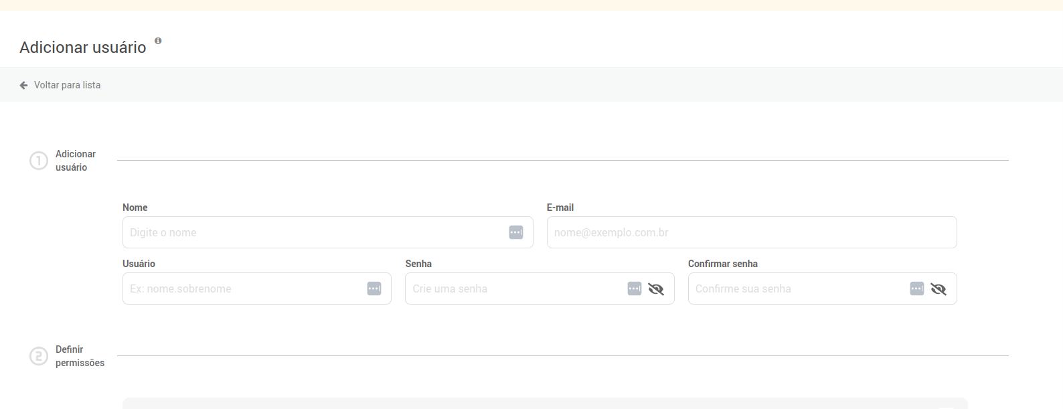Click into the E-mail input field

[751, 232]
